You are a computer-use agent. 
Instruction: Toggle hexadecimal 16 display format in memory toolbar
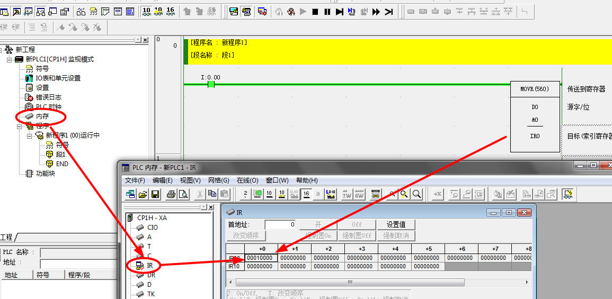point(306,194)
